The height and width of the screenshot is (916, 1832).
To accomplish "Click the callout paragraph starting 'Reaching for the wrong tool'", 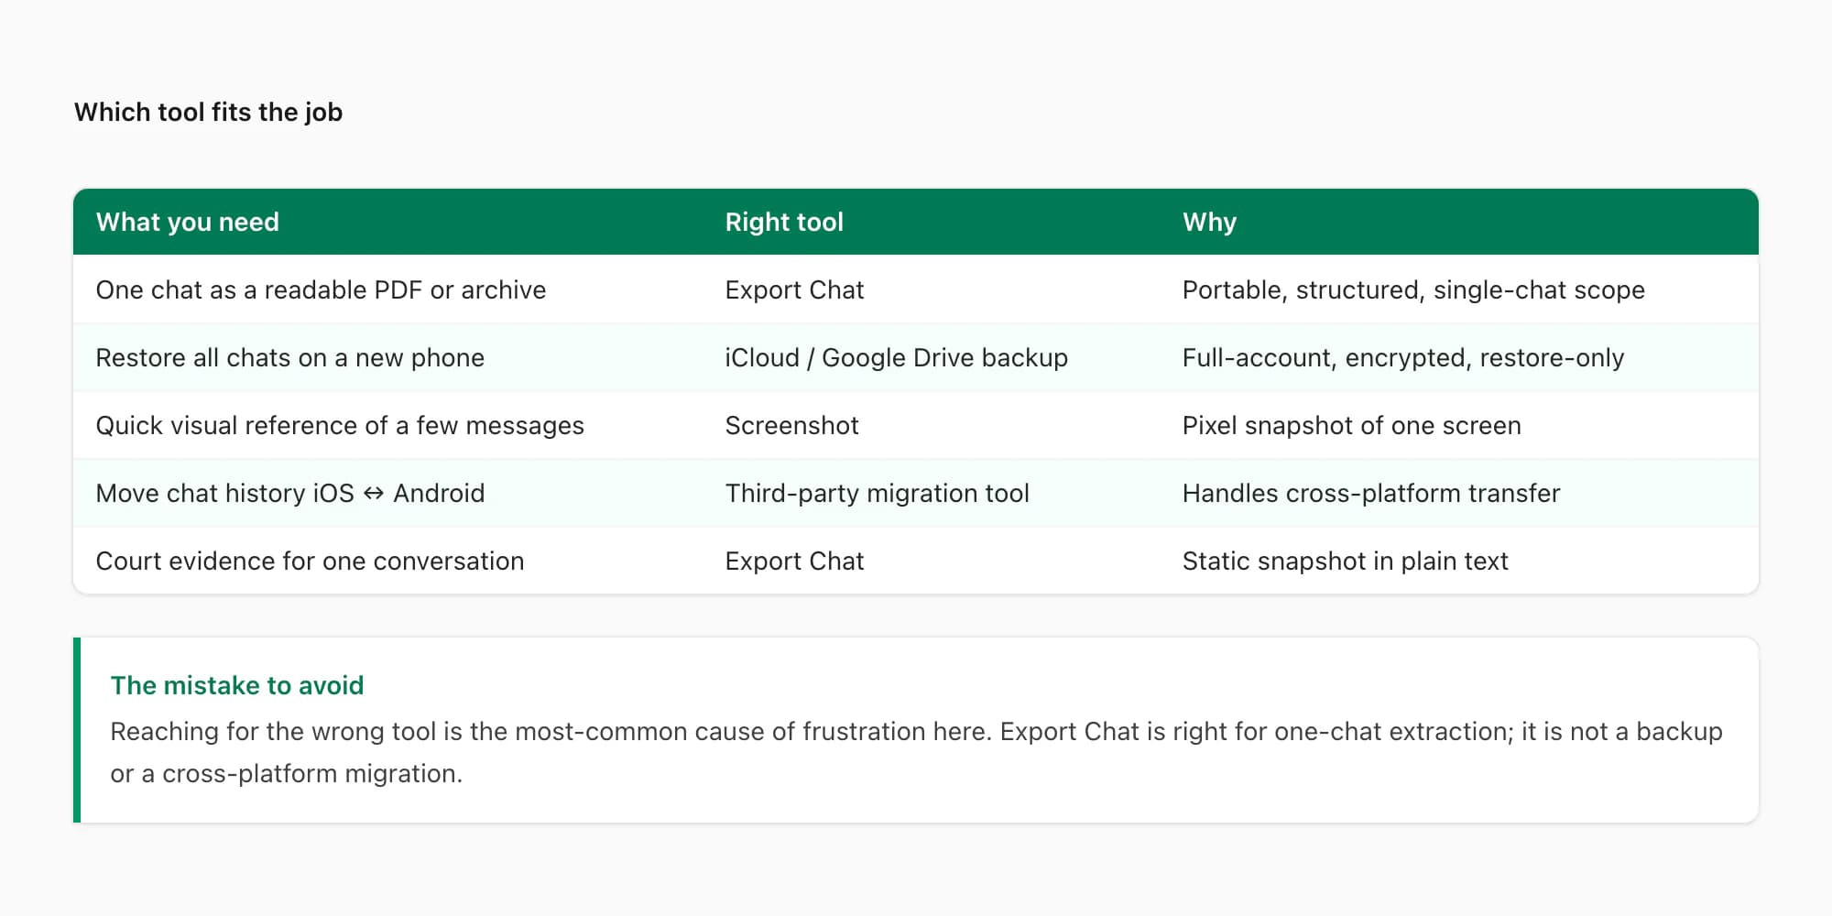I will (x=916, y=752).
